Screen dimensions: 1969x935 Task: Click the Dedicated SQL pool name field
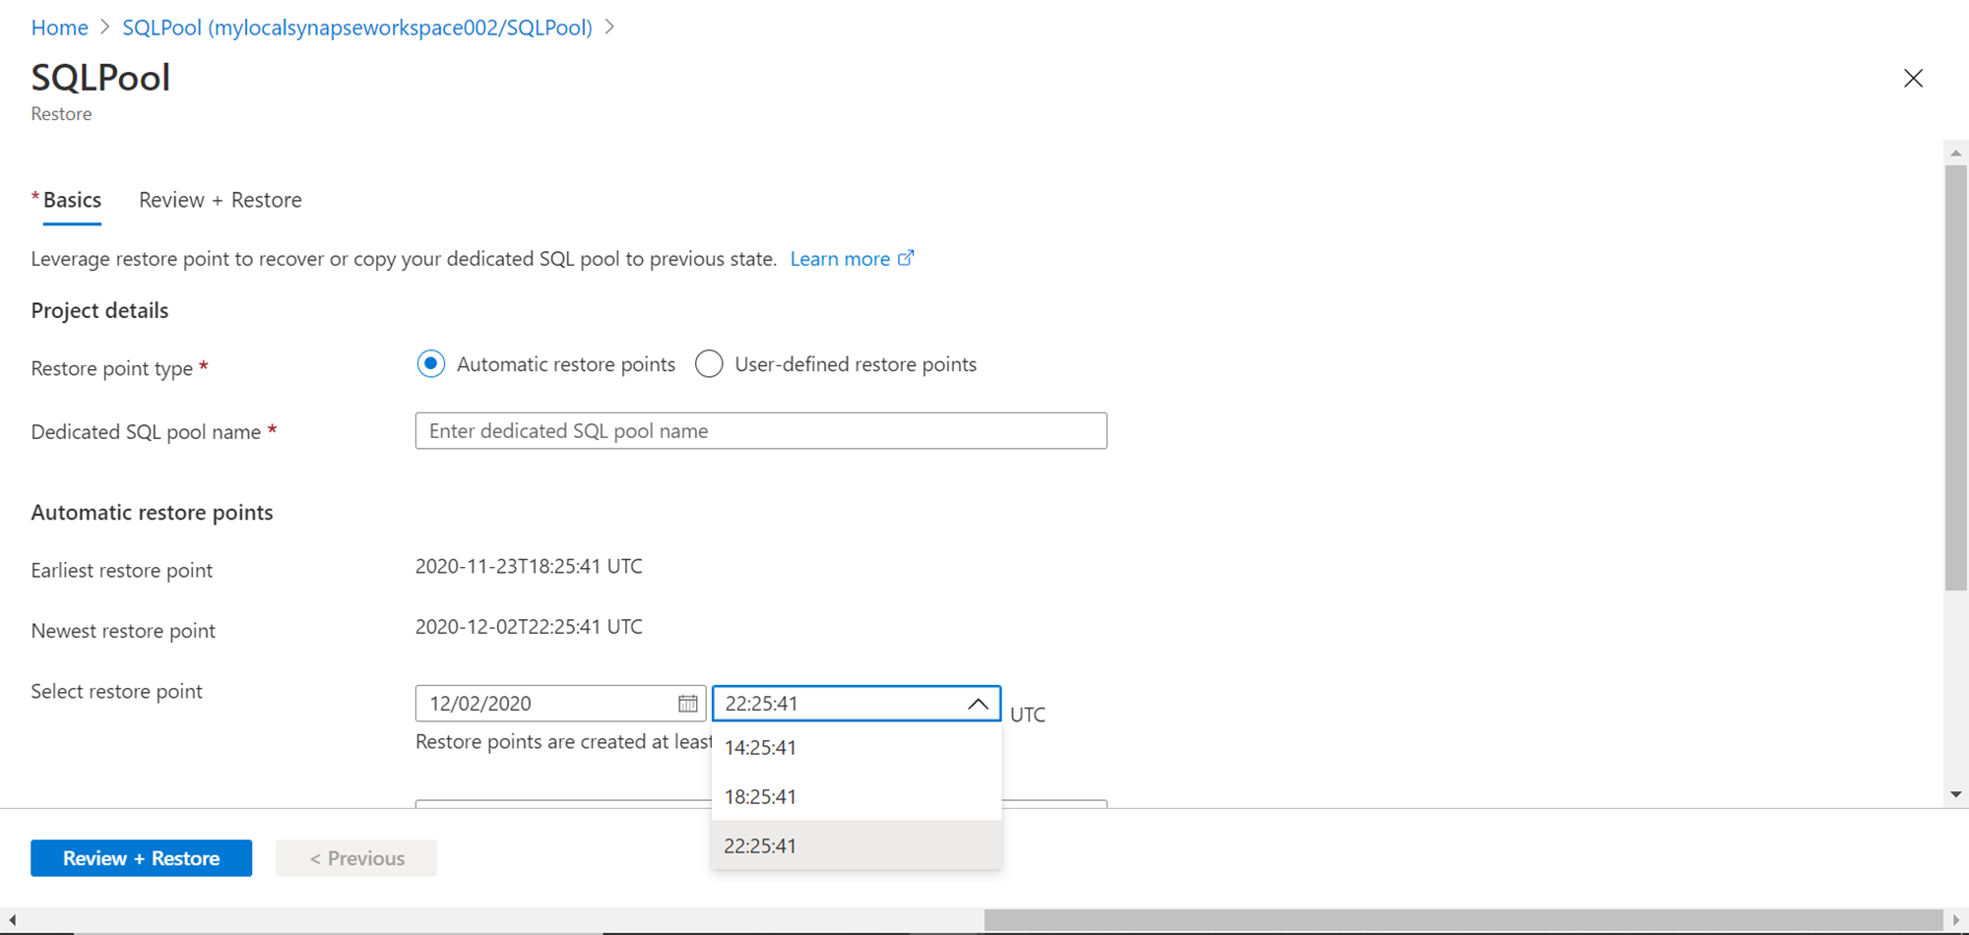[761, 431]
